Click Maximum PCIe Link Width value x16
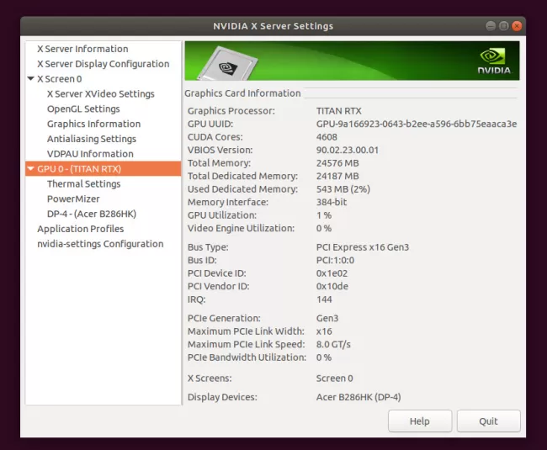The height and width of the screenshot is (450, 547). click(x=324, y=331)
